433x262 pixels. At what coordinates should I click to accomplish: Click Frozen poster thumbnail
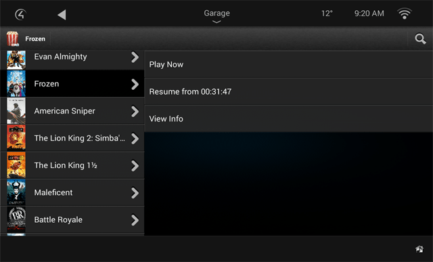16,84
